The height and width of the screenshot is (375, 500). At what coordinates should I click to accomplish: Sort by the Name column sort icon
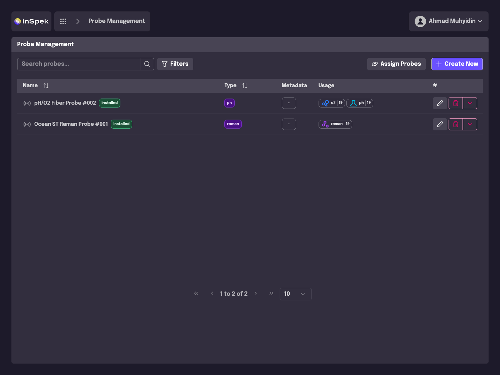[x=46, y=86]
